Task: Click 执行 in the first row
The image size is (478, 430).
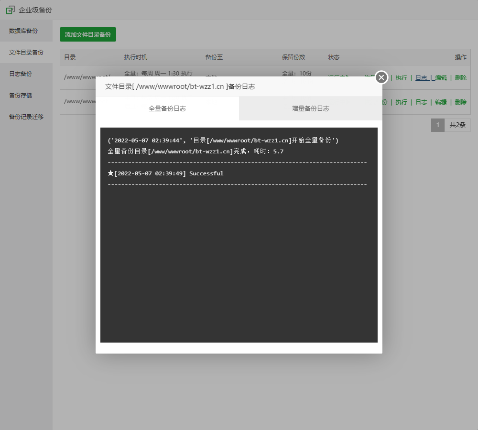Action: 401,78
